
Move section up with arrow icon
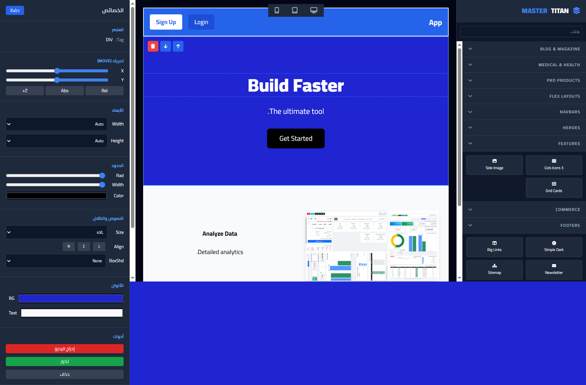click(x=178, y=46)
